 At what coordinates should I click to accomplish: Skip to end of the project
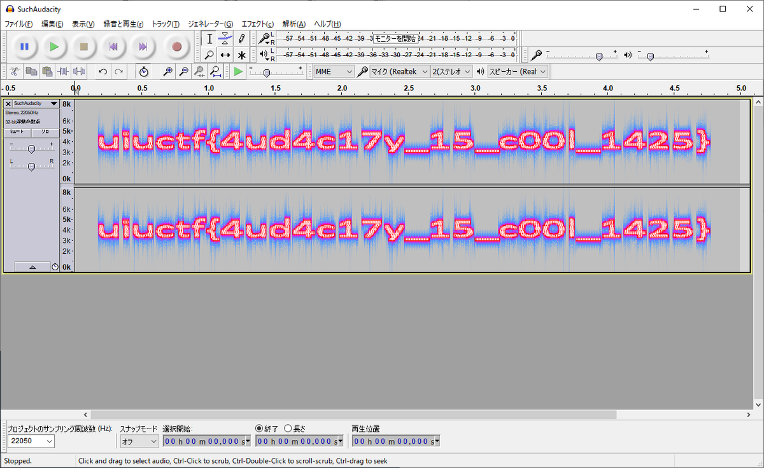tap(143, 46)
